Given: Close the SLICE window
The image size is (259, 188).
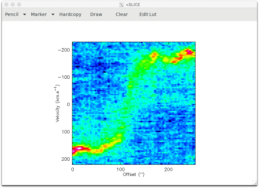Looking at the screenshot, I should [6, 4].
